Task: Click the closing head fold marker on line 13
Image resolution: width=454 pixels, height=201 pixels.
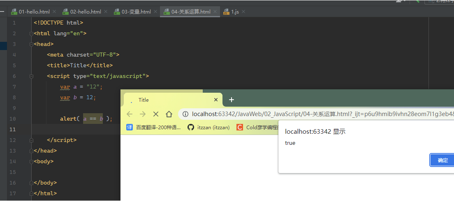Action: pyautogui.click(x=31, y=151)
